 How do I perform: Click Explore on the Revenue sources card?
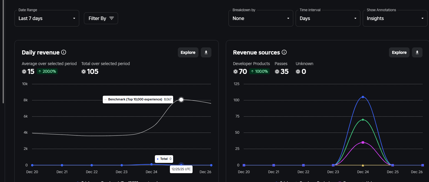point(399,52)
